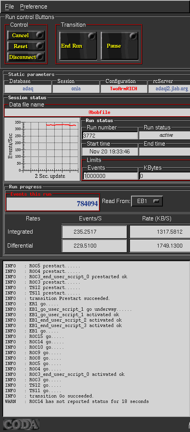Open the File menu
Image resolution: width=190 pixels, height=432 pixels.
coord(9,7)
